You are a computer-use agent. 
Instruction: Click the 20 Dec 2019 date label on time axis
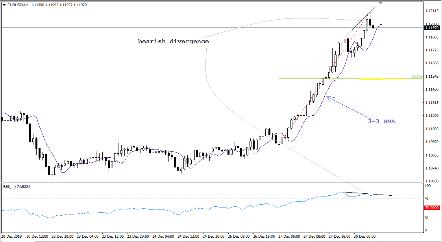pos(12,237)
